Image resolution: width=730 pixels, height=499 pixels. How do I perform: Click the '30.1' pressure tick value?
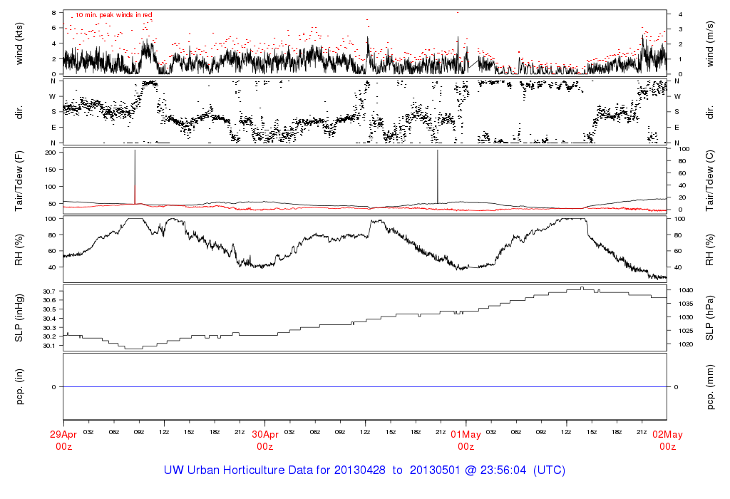[x=49, y=346]
